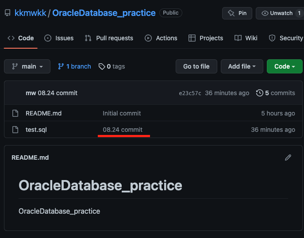
Task: Click the tag icon next to 0 tags
Action: pos(102,67)
